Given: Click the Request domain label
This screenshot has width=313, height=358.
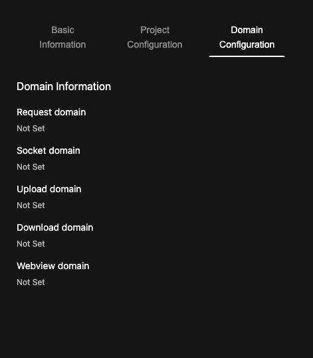Looking at the screenshot, I should point(51,112).
